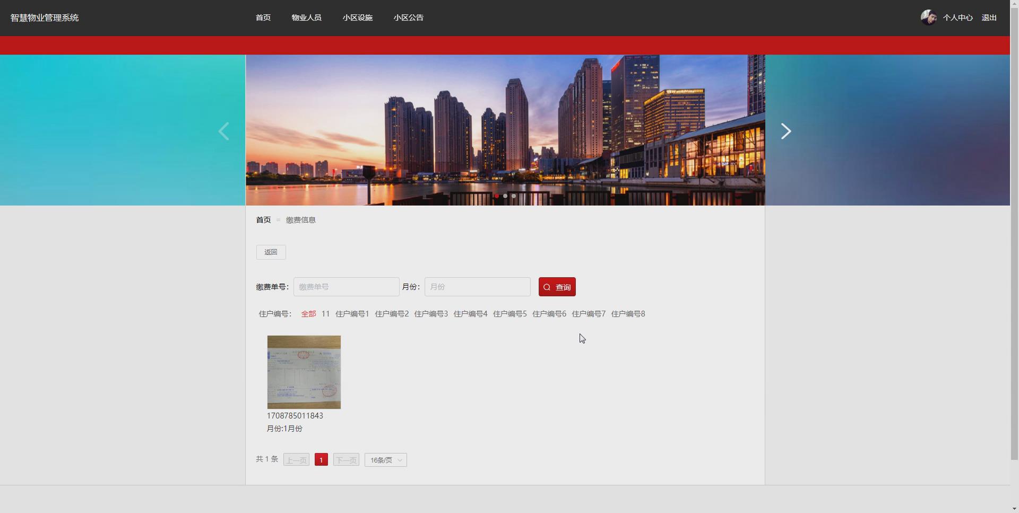This screenshot has height=513, width=1019.
Task: Click the city skyline banner image
Action: [505, 130]
